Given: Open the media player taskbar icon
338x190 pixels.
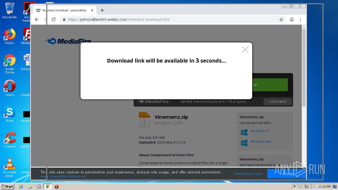Looking at the screenshot, I should click(x=39, y=187).
